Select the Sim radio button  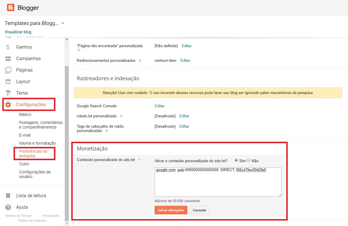click(x=236, y=160)
